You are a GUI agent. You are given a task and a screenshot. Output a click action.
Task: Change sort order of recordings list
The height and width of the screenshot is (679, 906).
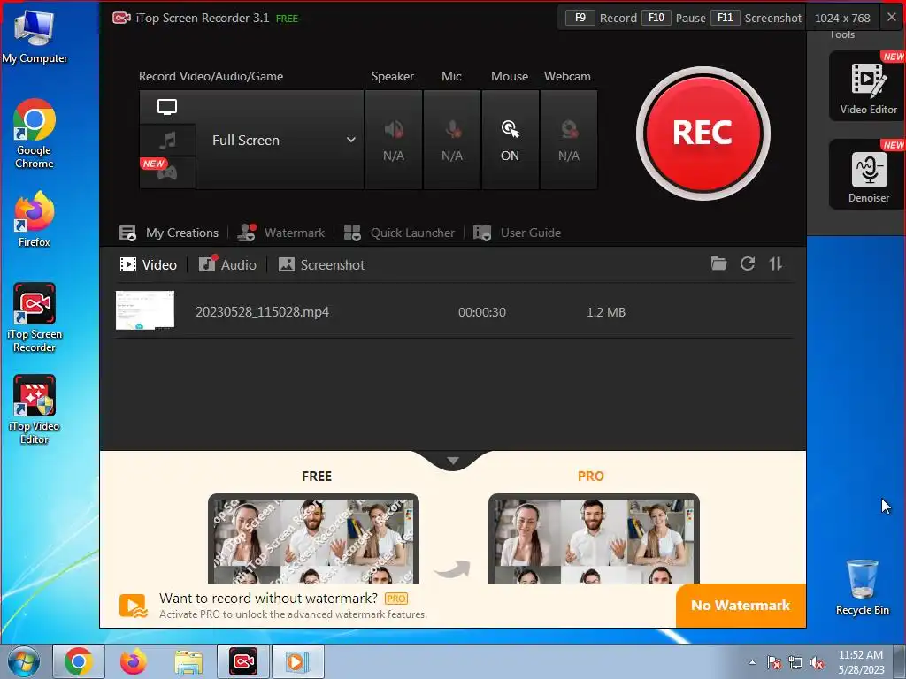click(x=775, y=263)
